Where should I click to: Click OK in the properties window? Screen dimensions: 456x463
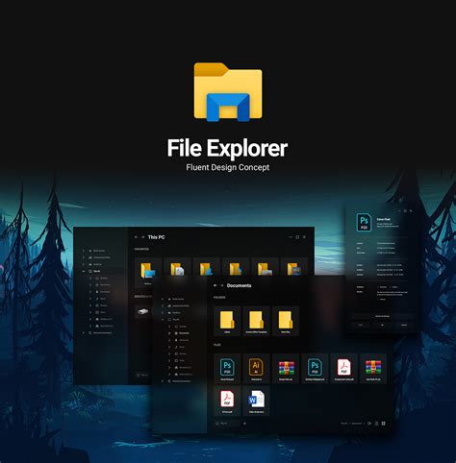(382, 325)
